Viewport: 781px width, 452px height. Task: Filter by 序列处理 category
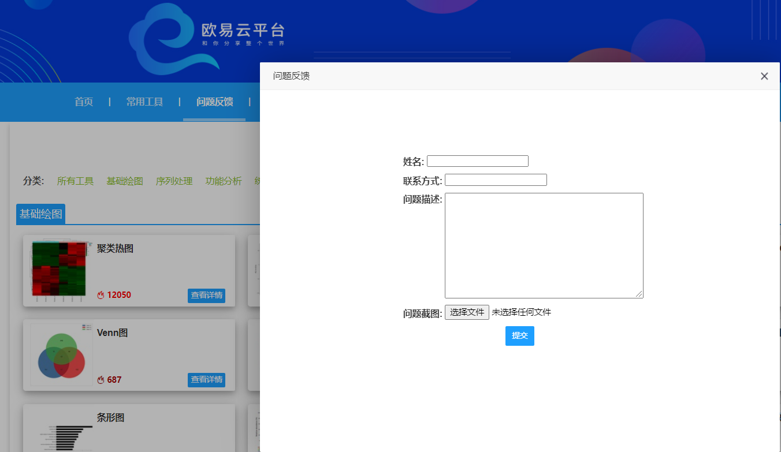click(x=174, y=181)
